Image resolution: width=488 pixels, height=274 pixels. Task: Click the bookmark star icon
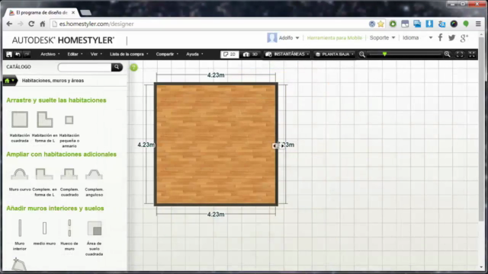(x=380, y=24)
